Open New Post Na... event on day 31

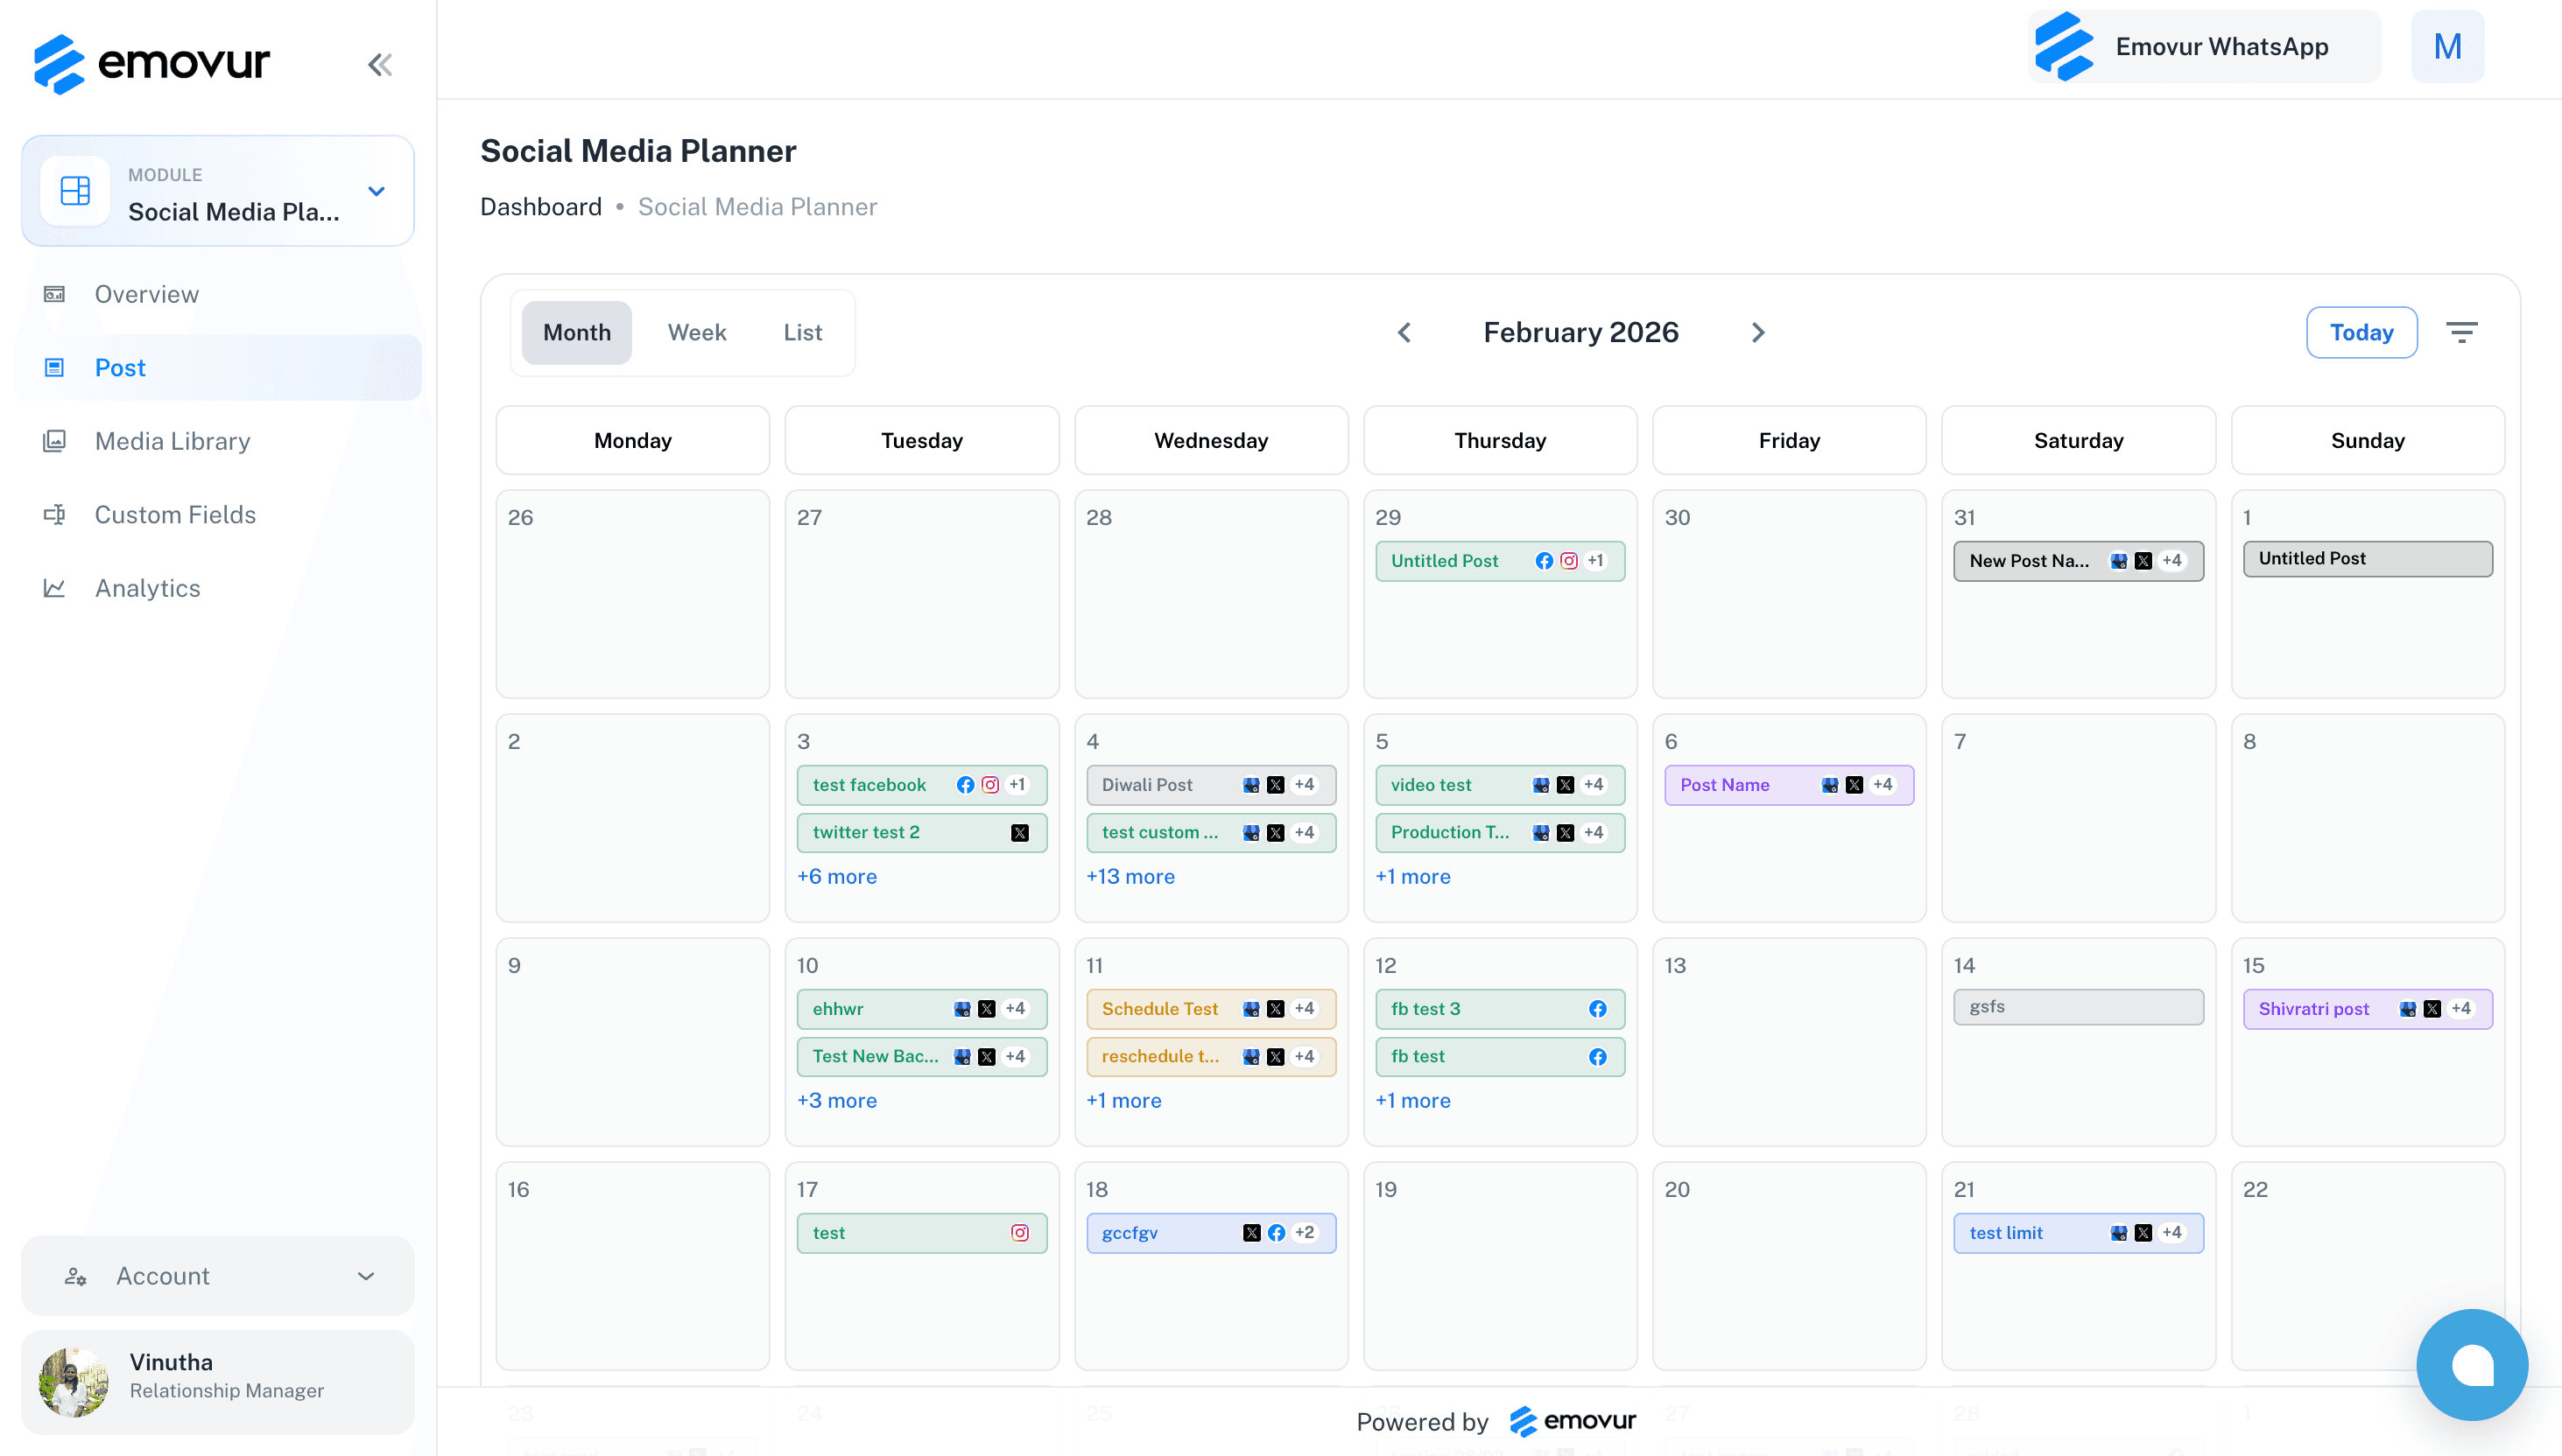coord(2078,561)
